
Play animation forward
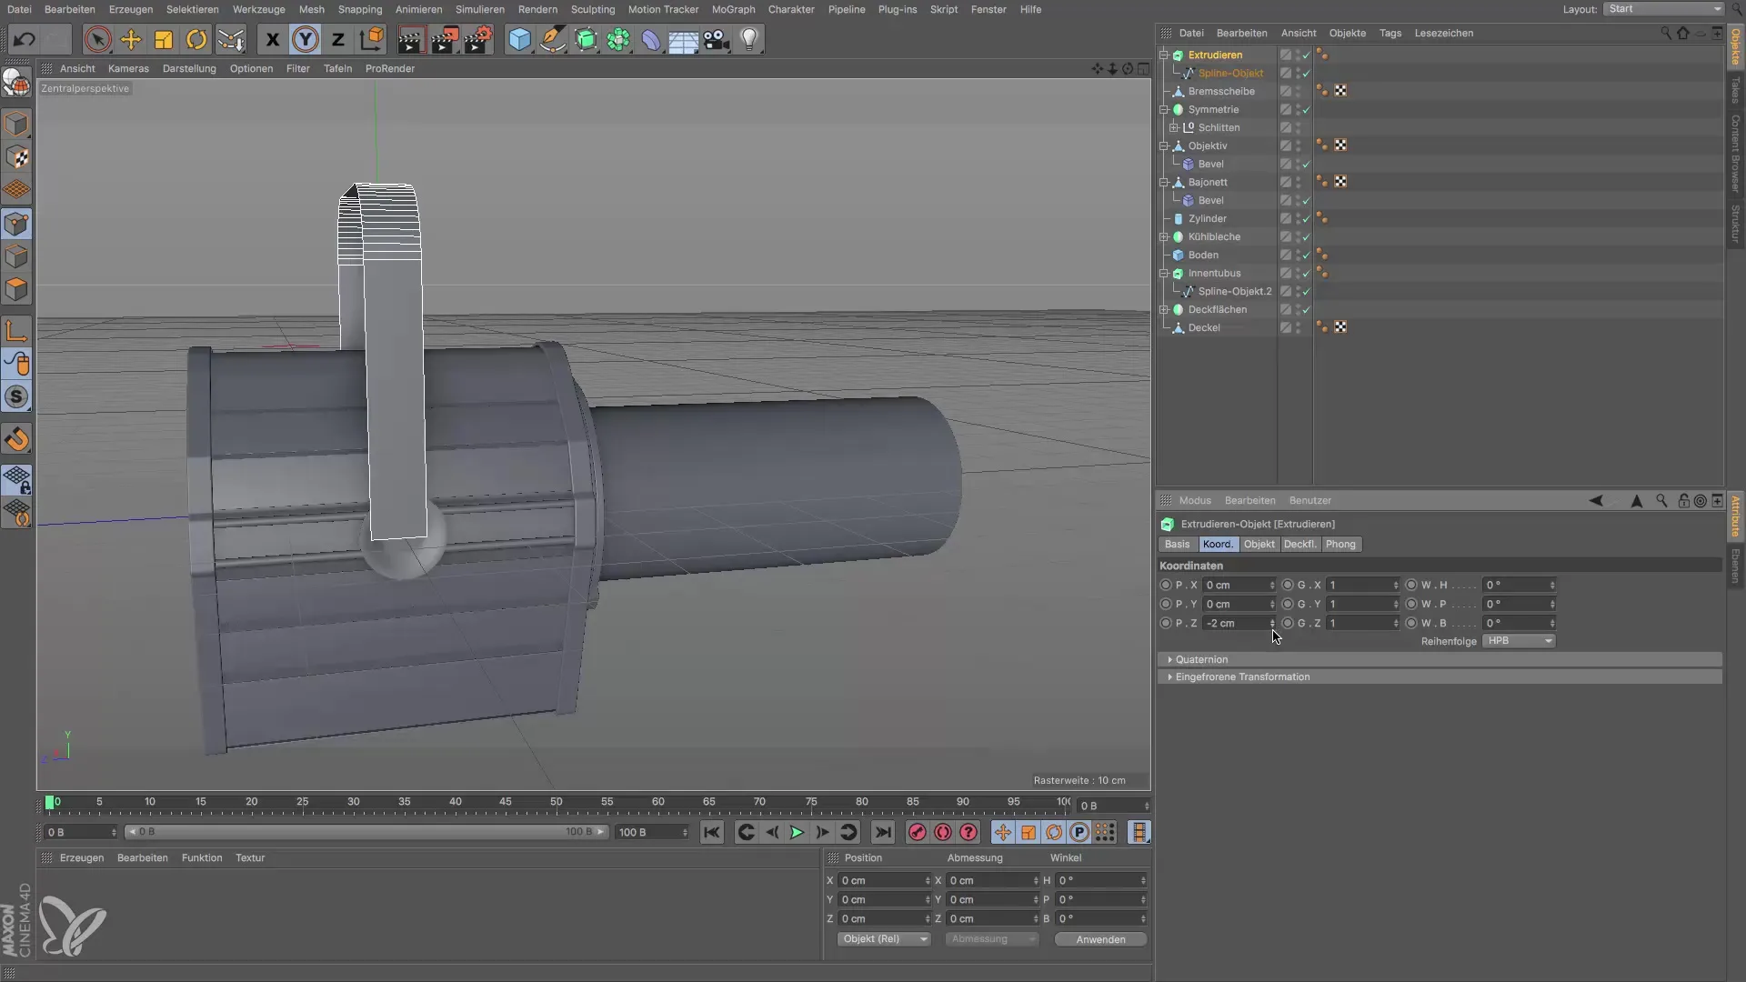(797, 832)
